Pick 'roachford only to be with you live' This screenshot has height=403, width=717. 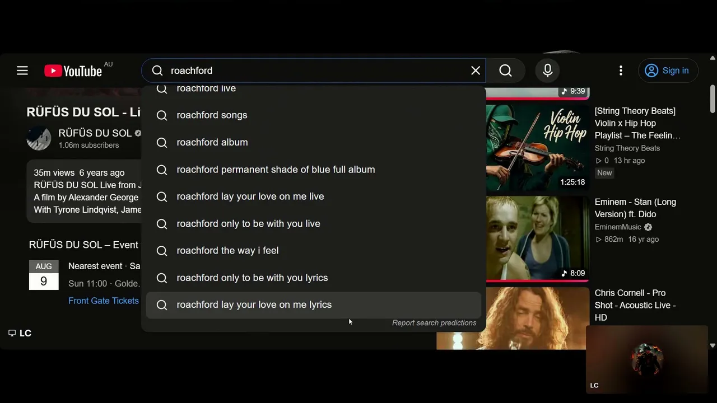click(314, 223)
